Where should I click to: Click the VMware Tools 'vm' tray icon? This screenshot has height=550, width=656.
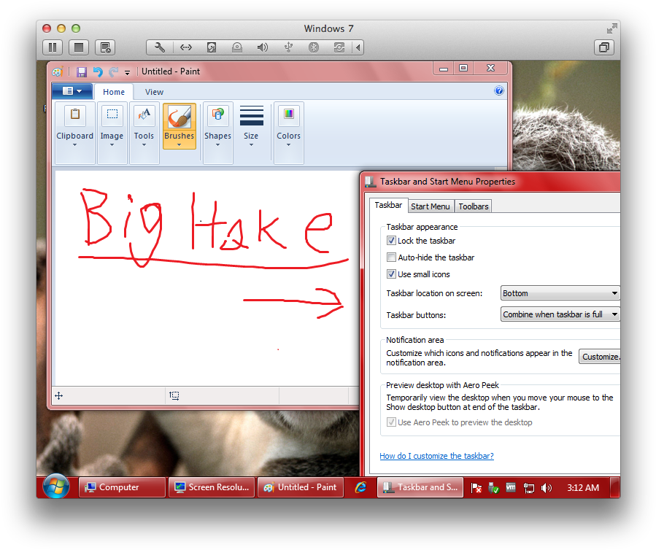511,487
